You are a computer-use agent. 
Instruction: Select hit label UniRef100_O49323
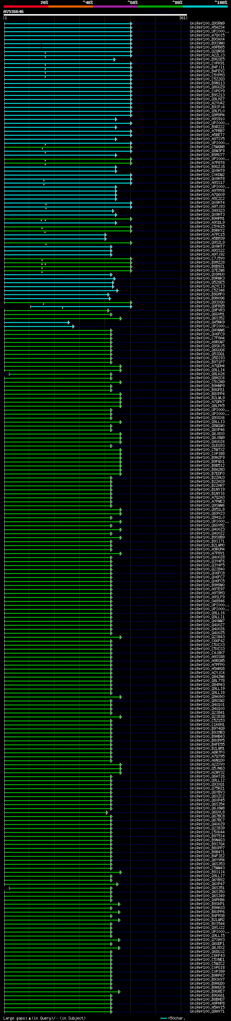click(x=207, y=210)
